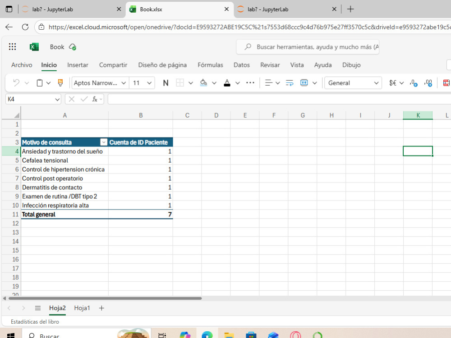The width and height of the screenshot is (451, 338).
Task: Switch to the Hoja1 sheet tab
Action: point(82,308)
